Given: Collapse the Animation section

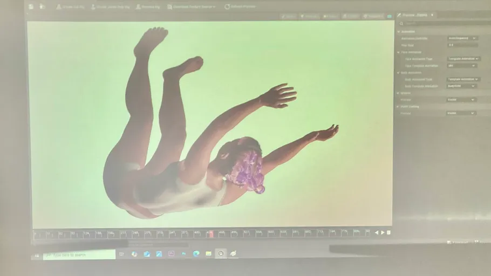Looking at the screenshot, I should [399, 32].
